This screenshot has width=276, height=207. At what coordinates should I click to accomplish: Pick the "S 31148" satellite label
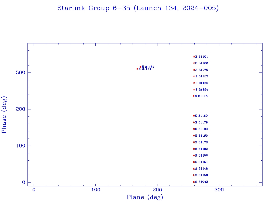202,169
